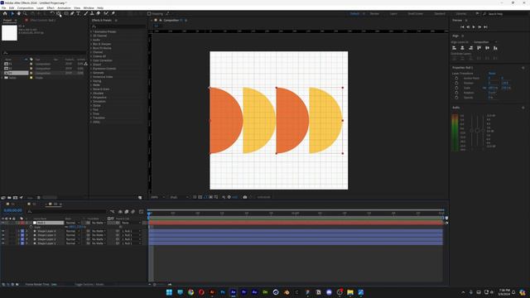Click Align Right icon in Align panel
The height and width of the screenshot is (298, 530).
pos(471,48)
